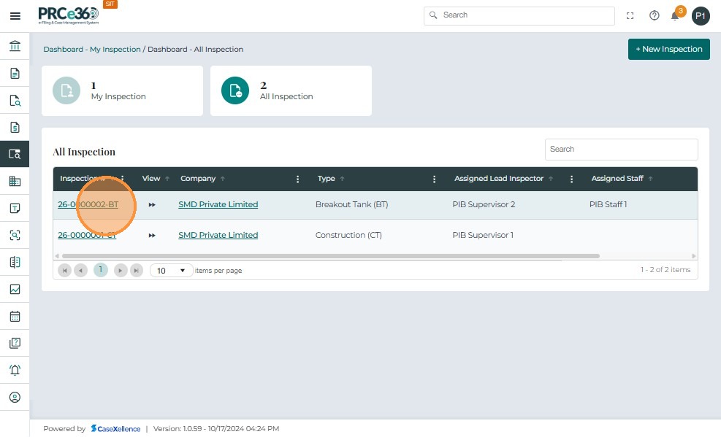The image size is (721, 437).
Task: Open Company column options menu
Action: tap(297, 179)
